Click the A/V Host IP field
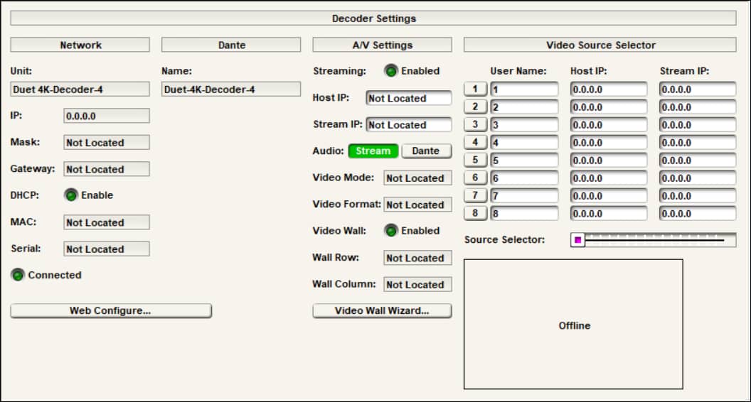 (408, 98)
